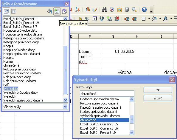Screen dimensions: 177x140
Task: Close the Štýly a formátovanie window
Action: tap(67, 4)
